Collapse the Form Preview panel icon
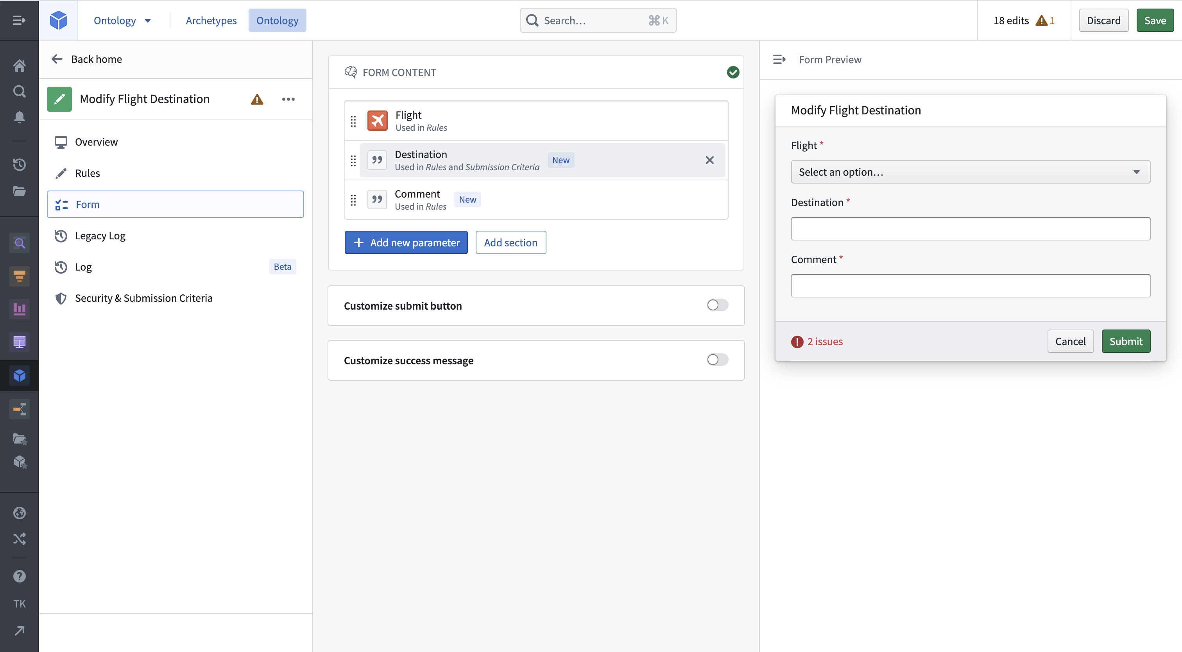Image resolution: width=1182 pixels, height=652 pixels. 779,60
